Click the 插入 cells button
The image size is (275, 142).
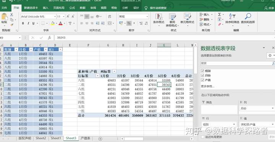coord(206,14)
